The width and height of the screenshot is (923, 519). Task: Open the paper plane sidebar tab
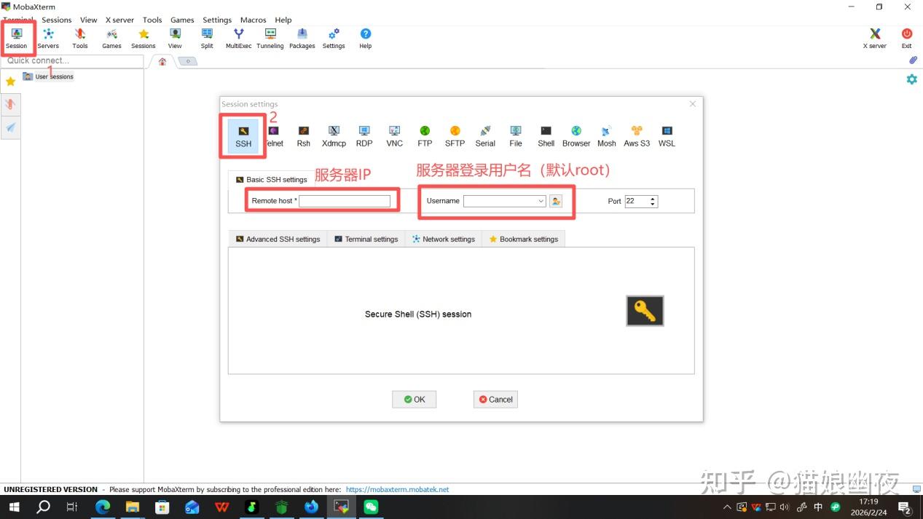pyautogui.click(x=10, y=127)
